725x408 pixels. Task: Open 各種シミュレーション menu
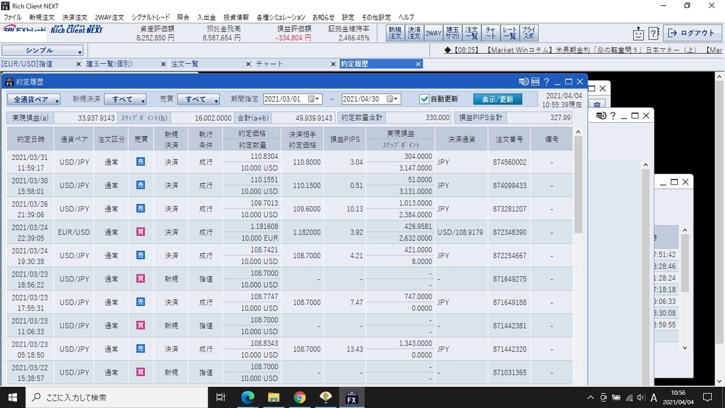click(280, 17)
